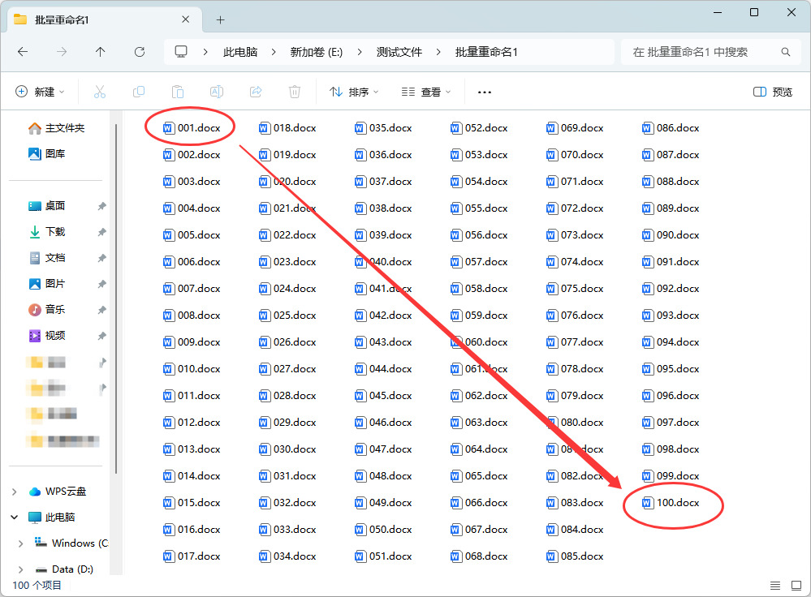This screenshot has height=597, width=811.
Task: Expand the Windows (C:) drive node
Action: pos(20,543)
